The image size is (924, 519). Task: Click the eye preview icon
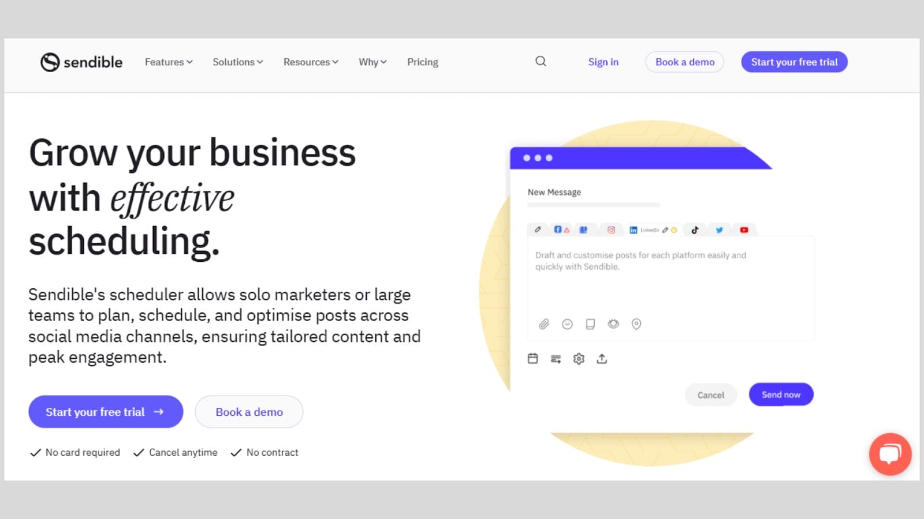[613, 324]
